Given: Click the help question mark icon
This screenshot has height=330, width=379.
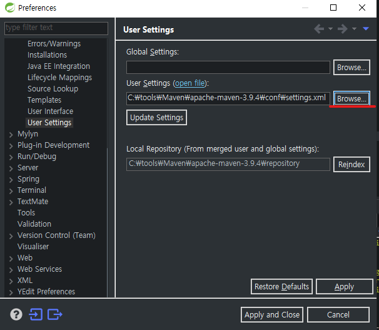Looking at the screenshot, I should (x=16, y=314).
